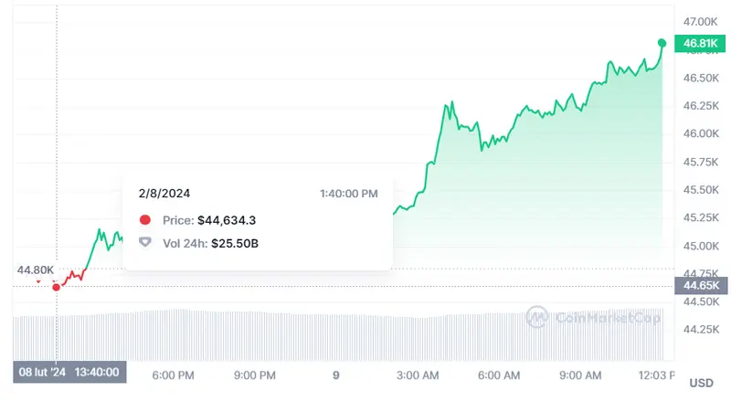Image resolution: width=731 pixels, height=401 pixels.
Task: Click the green endpoint dot on the price line
Action: (x=662, y=42)
